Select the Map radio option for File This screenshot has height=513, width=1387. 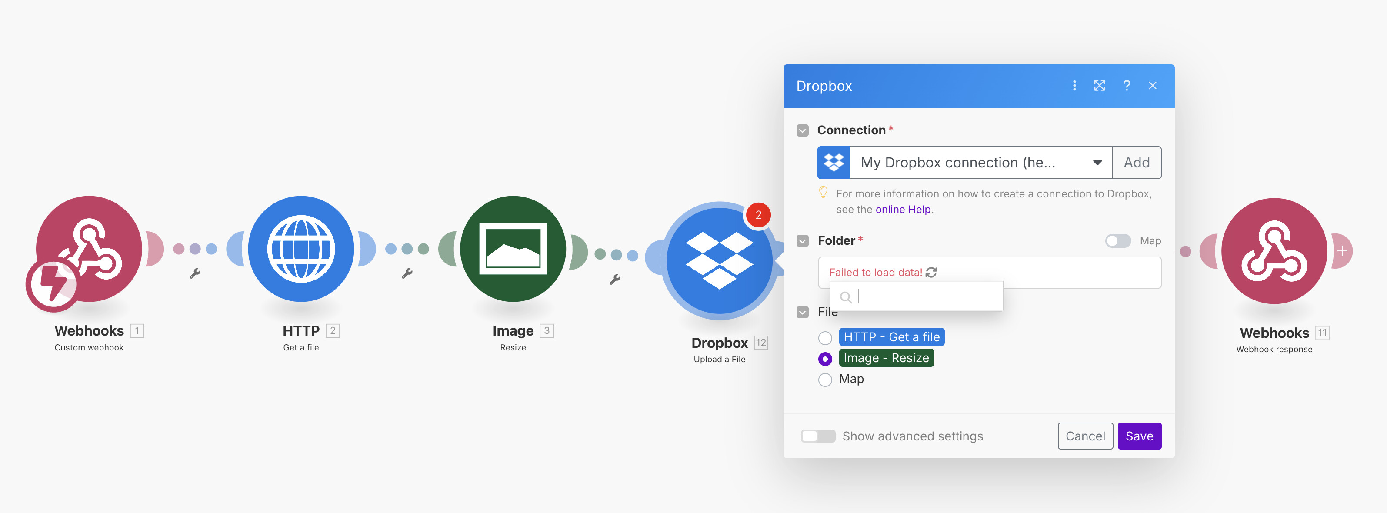(825, 380)
